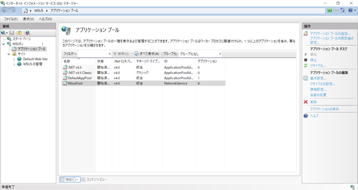Sort by the 名前 column header
358x190 pixels.
coord(78,61)
